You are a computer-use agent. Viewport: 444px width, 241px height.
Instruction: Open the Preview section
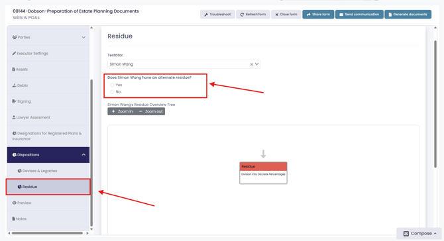pos(48,203)
